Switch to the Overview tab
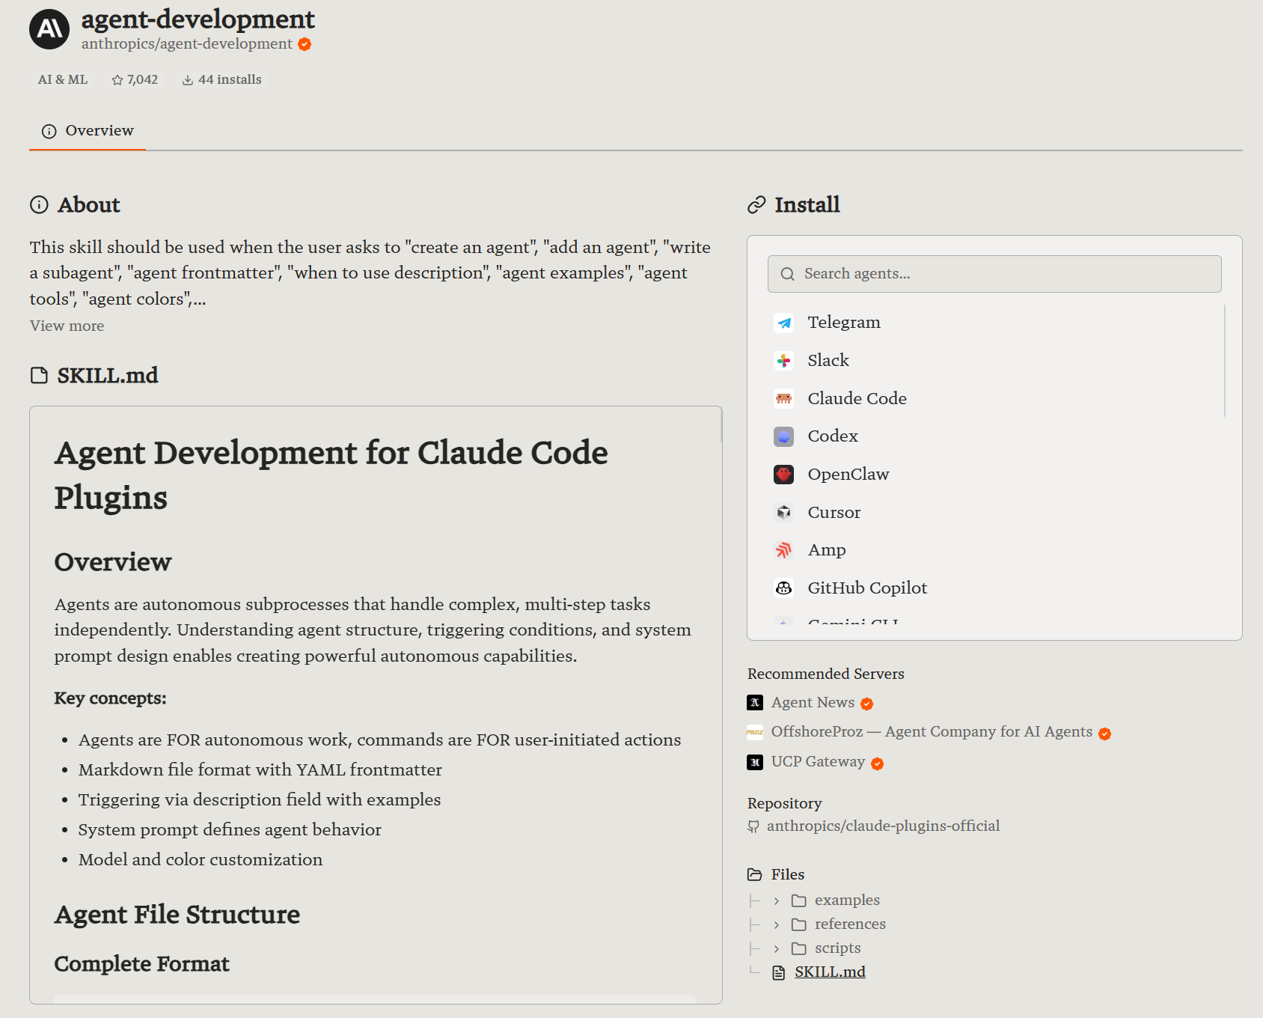 tap(88, 131)
